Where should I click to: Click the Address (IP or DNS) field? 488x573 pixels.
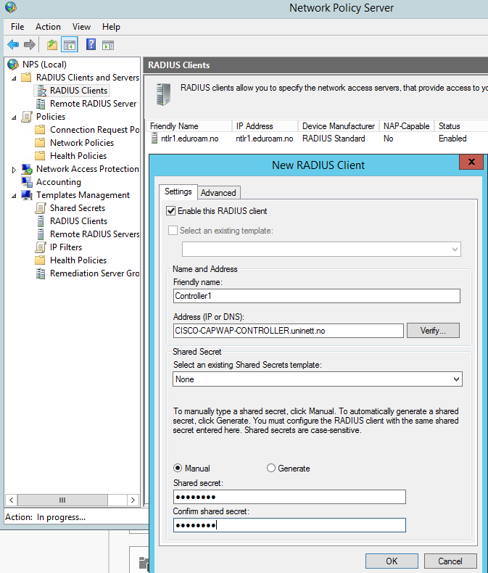tap(288, 330)
